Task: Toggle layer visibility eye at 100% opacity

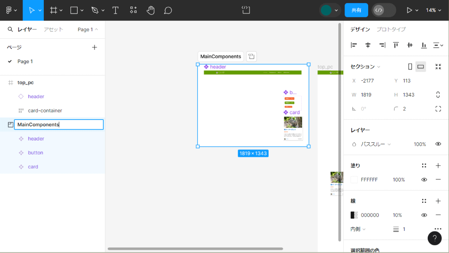Action: tap(438, 144)
